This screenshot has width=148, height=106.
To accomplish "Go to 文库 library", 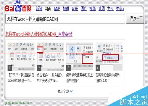I will (110, 9).
